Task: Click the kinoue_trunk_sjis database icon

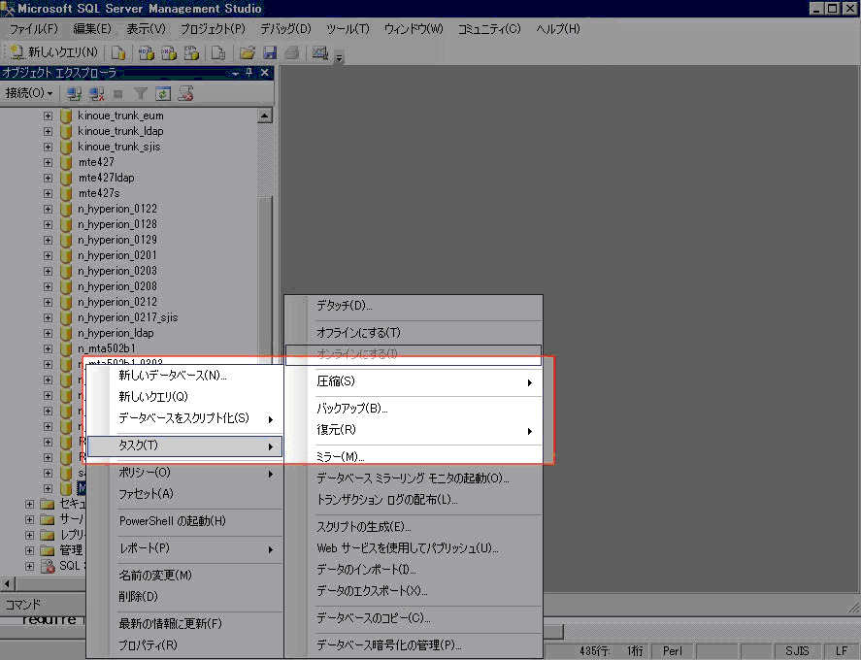Action: (x=66, y=147)
